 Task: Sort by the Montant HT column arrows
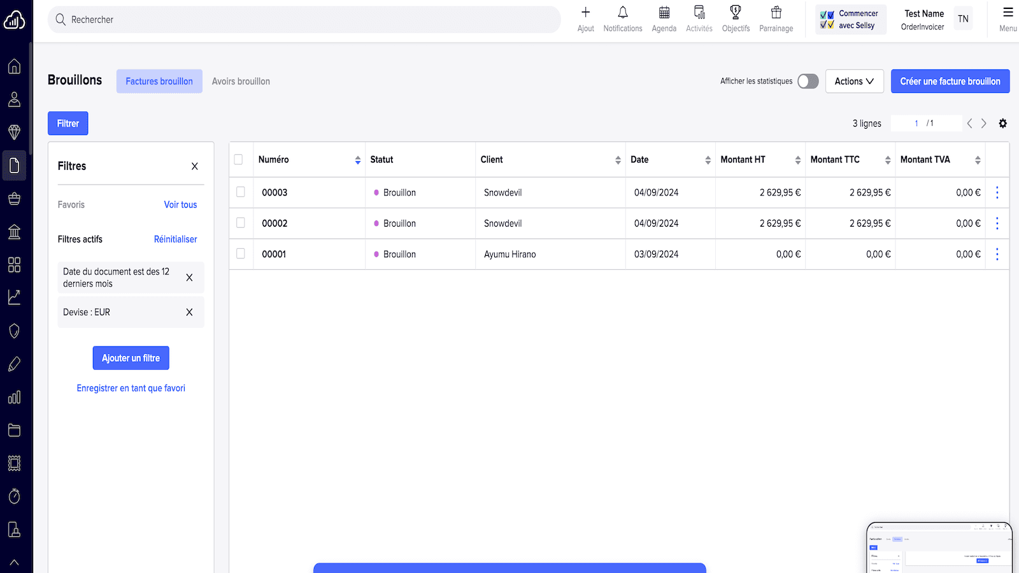tap(797, 160)
